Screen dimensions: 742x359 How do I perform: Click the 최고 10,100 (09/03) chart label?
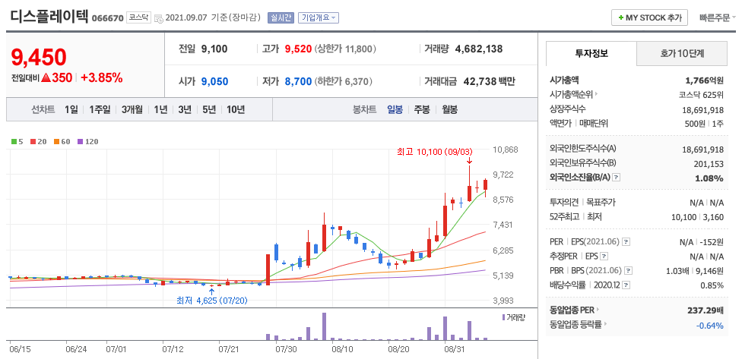click(435, 152)
